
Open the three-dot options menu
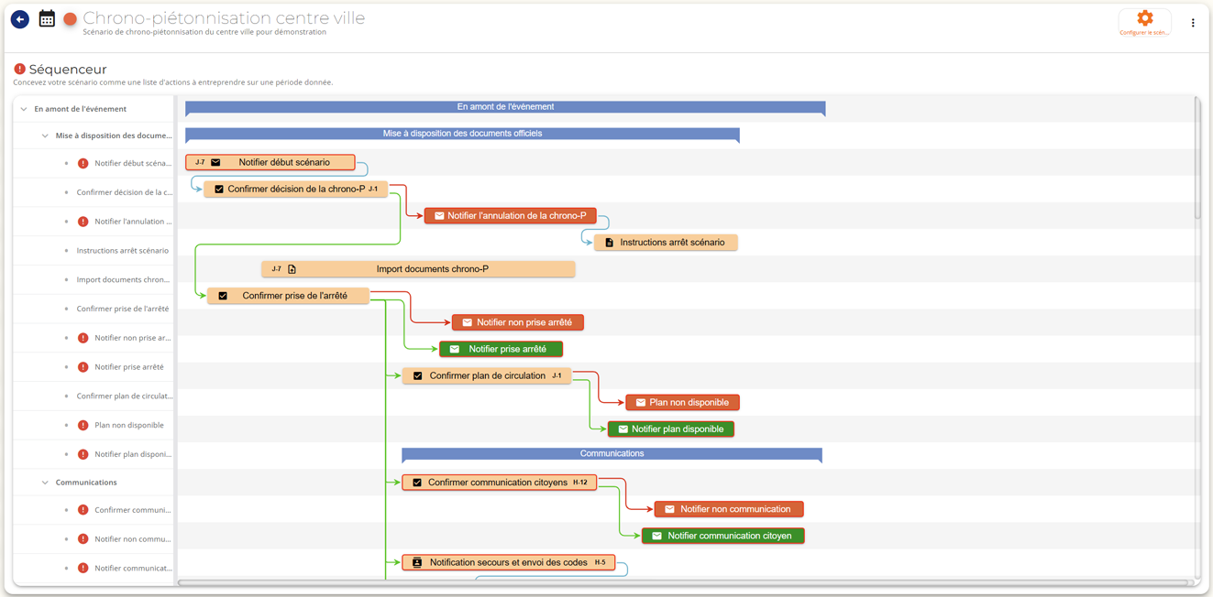coord(1193,23)
